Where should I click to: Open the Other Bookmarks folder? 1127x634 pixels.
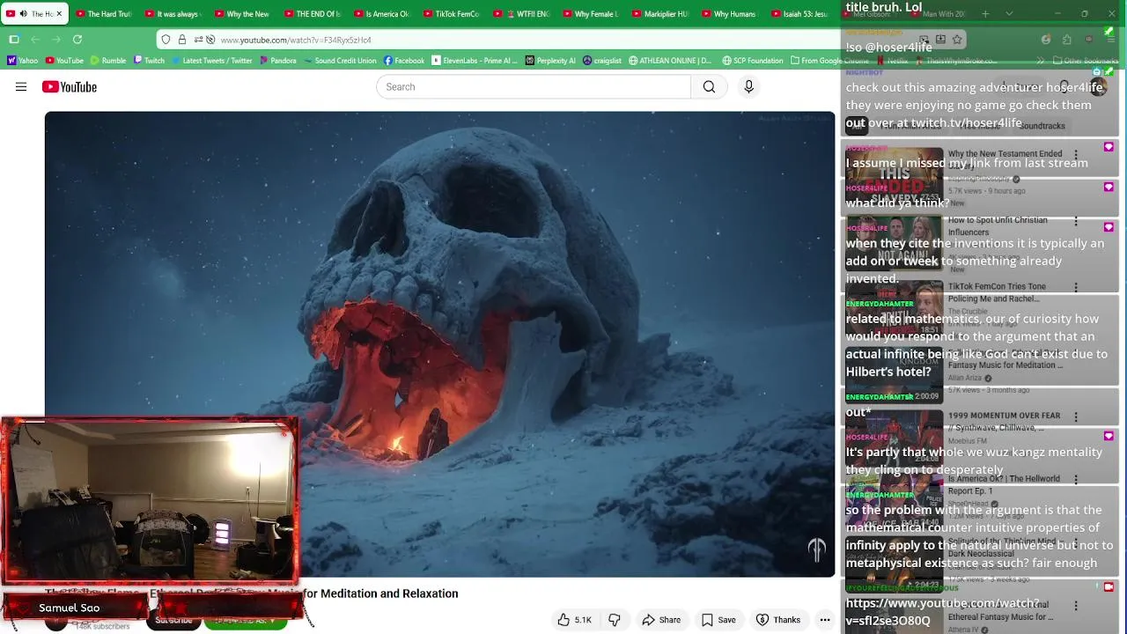[1085, 61]
